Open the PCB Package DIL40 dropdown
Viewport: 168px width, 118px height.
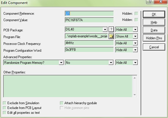(x=105, y=29)
